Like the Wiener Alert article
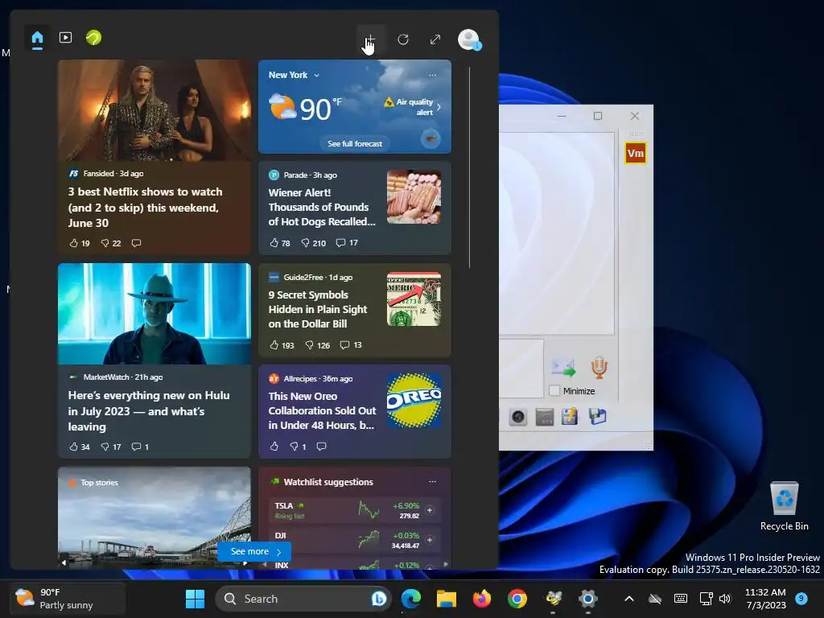Screen dimensions: 824x618 (279, 243)
